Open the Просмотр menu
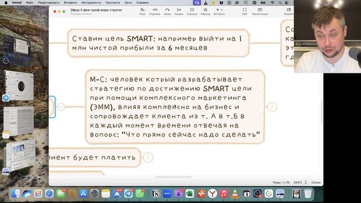This screenshot has height=203, width=361. coord(113,2)
